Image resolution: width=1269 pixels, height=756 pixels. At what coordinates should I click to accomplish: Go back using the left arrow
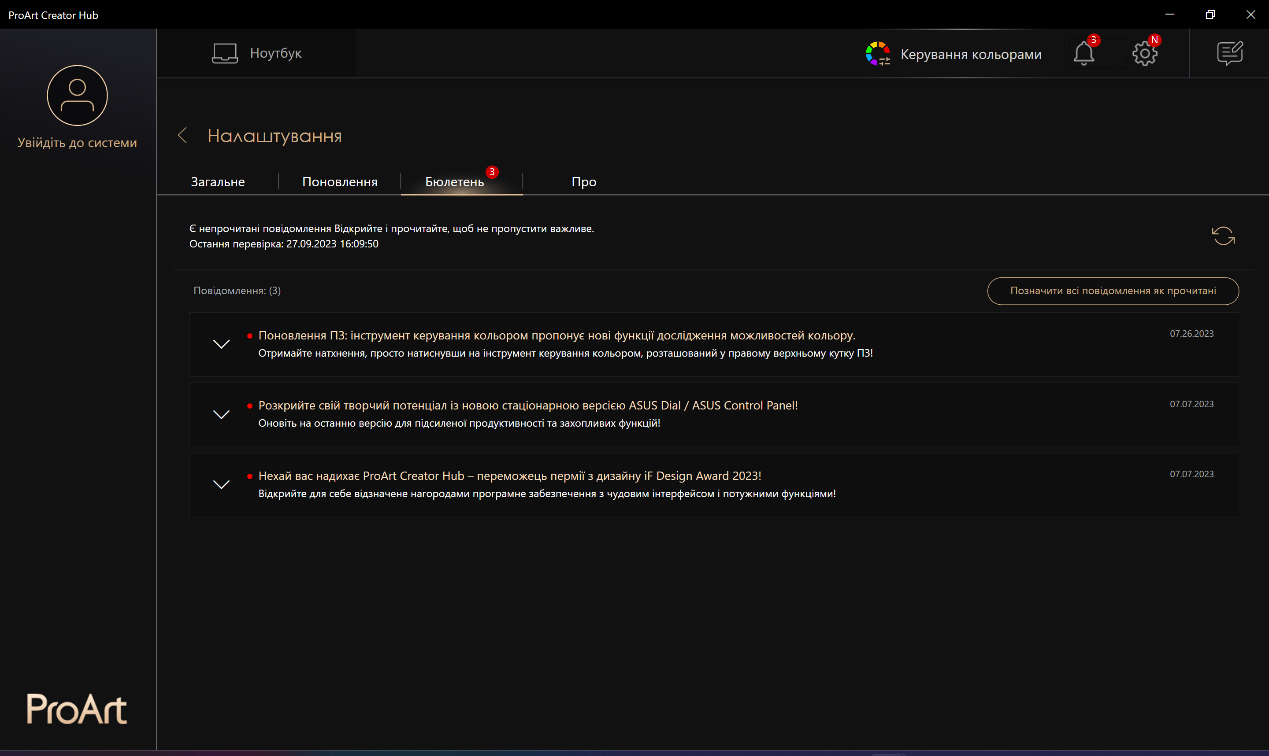182,136
